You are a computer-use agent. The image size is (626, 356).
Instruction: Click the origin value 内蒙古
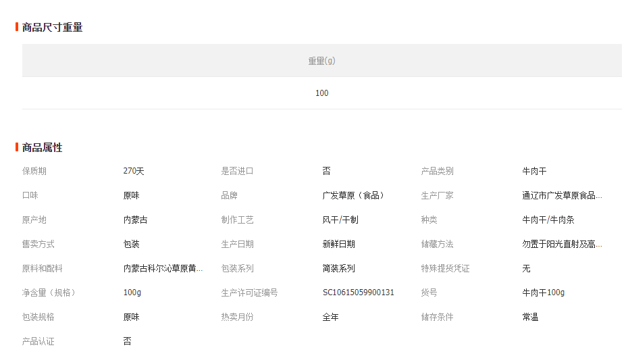[135, 220]
